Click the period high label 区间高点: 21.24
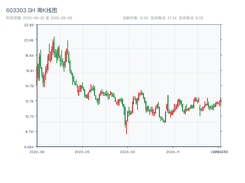 [x=164, y=18]
